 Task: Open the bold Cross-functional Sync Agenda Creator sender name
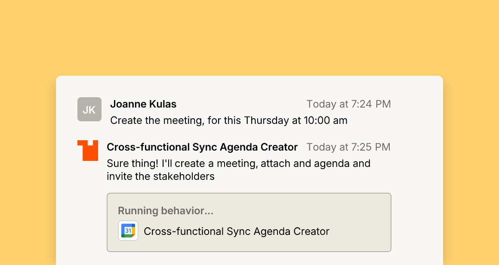(202, 147)
